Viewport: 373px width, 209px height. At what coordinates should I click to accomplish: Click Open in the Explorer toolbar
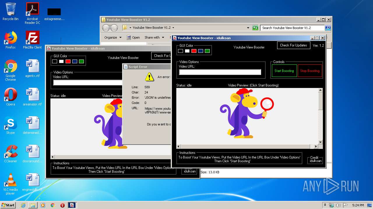pos(133,37)
